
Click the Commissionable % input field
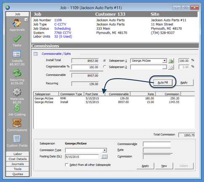[x=85, y=67]
